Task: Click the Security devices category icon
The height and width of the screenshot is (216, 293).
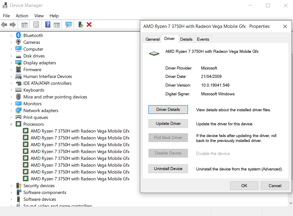Action: tap(19, 185)
